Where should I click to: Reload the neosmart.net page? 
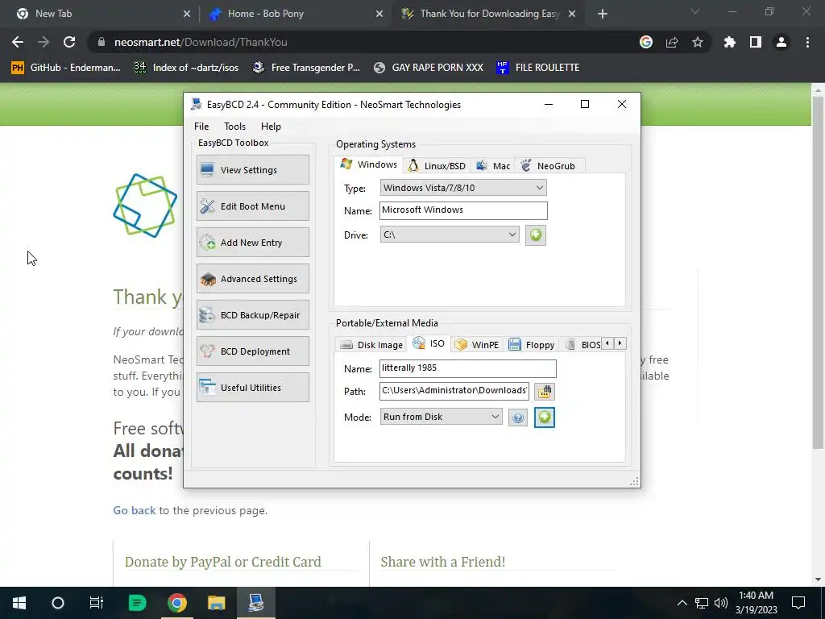69,42
